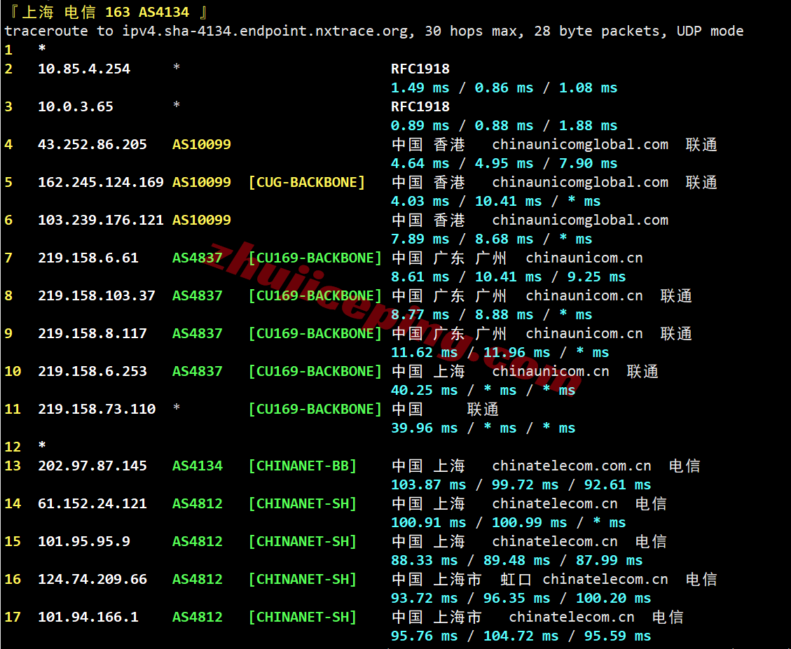The image size is (791, 649).
Task: Click AS4812 on hop 15 row
Action: [x=198, y=542]
